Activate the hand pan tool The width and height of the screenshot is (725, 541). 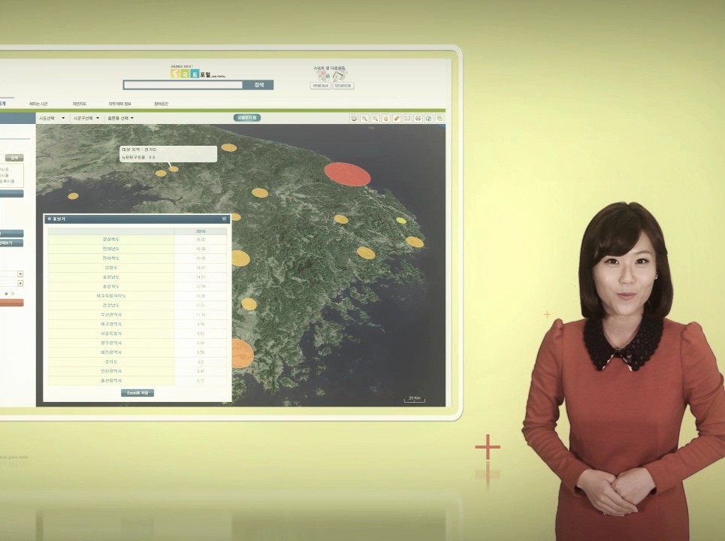(x=386, y=118)
